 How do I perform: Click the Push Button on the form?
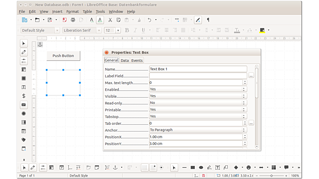point(63,56)
